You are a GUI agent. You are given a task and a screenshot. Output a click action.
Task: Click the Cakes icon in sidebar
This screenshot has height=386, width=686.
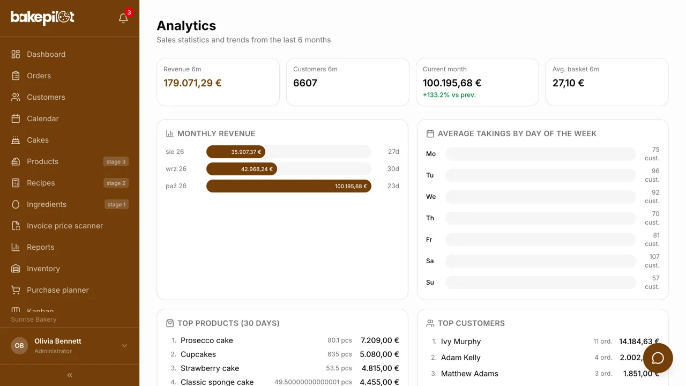point(16,140)
